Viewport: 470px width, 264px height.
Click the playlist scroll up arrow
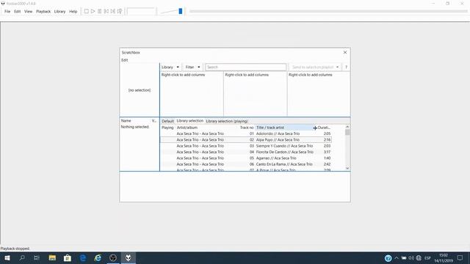click(347, 127)
